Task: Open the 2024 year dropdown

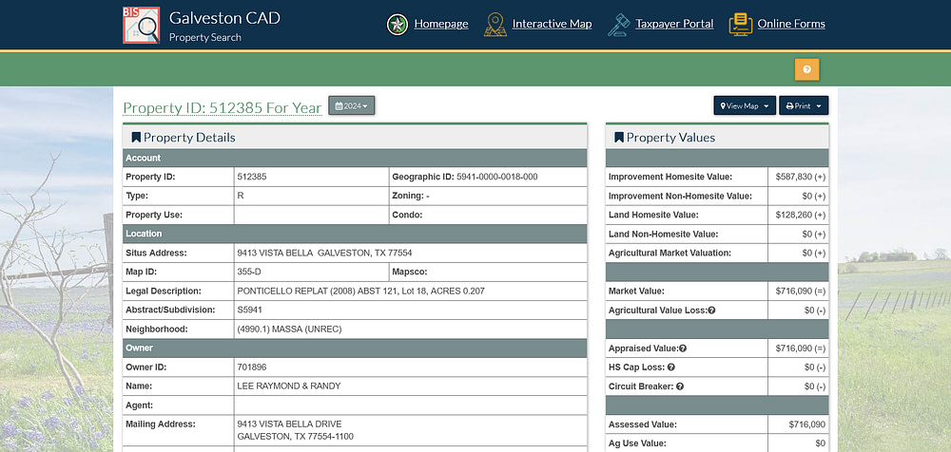Action: point(352,105)
